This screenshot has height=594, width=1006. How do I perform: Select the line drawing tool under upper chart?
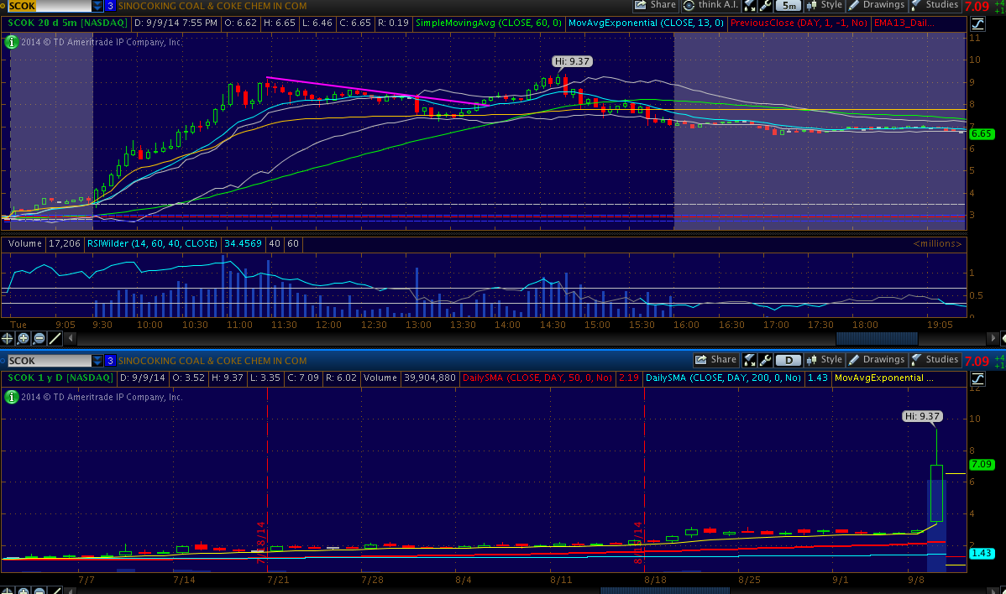pyautogui.click(x=55, y=338)
